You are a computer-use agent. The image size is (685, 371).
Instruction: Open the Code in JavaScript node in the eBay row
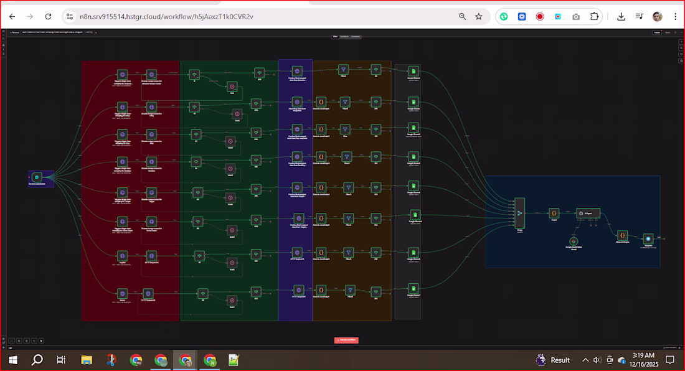click(321, 102)
